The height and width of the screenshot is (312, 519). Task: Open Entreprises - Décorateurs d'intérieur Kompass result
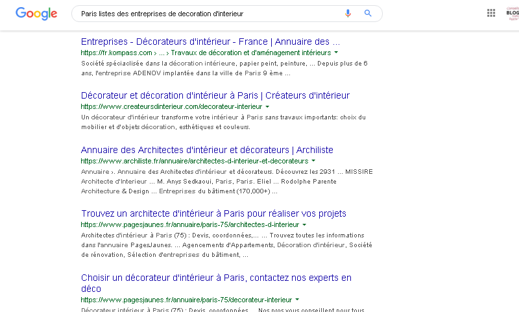click(210, 42)
